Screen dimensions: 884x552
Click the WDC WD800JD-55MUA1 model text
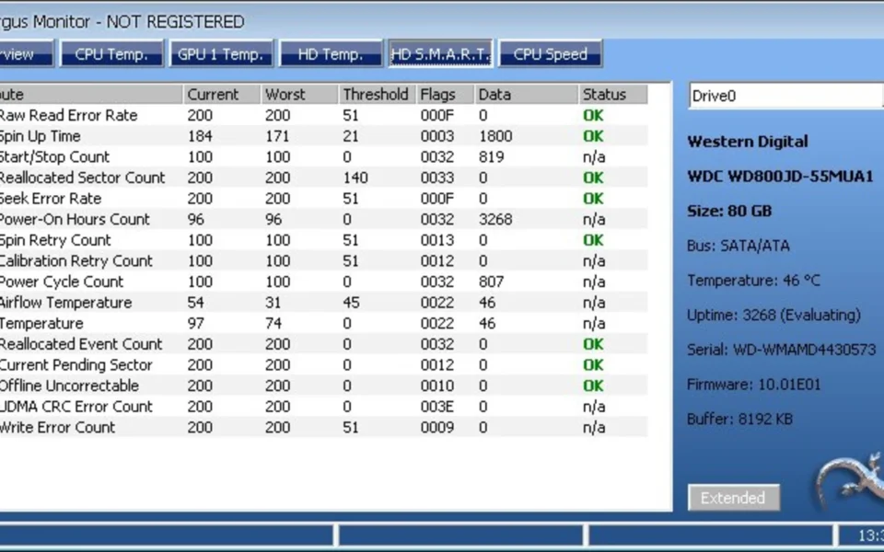pyautogui.click(x=780, y=177)
